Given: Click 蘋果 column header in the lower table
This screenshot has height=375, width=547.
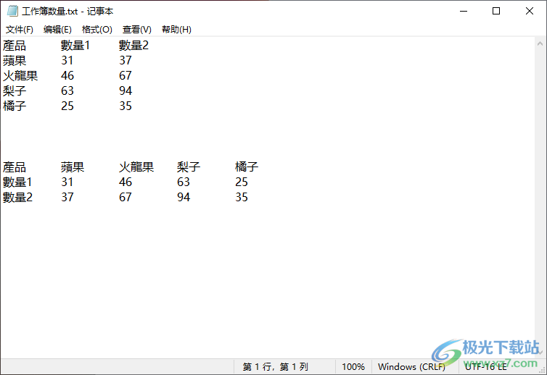Looking at the screenshot, I should point(73,167).
